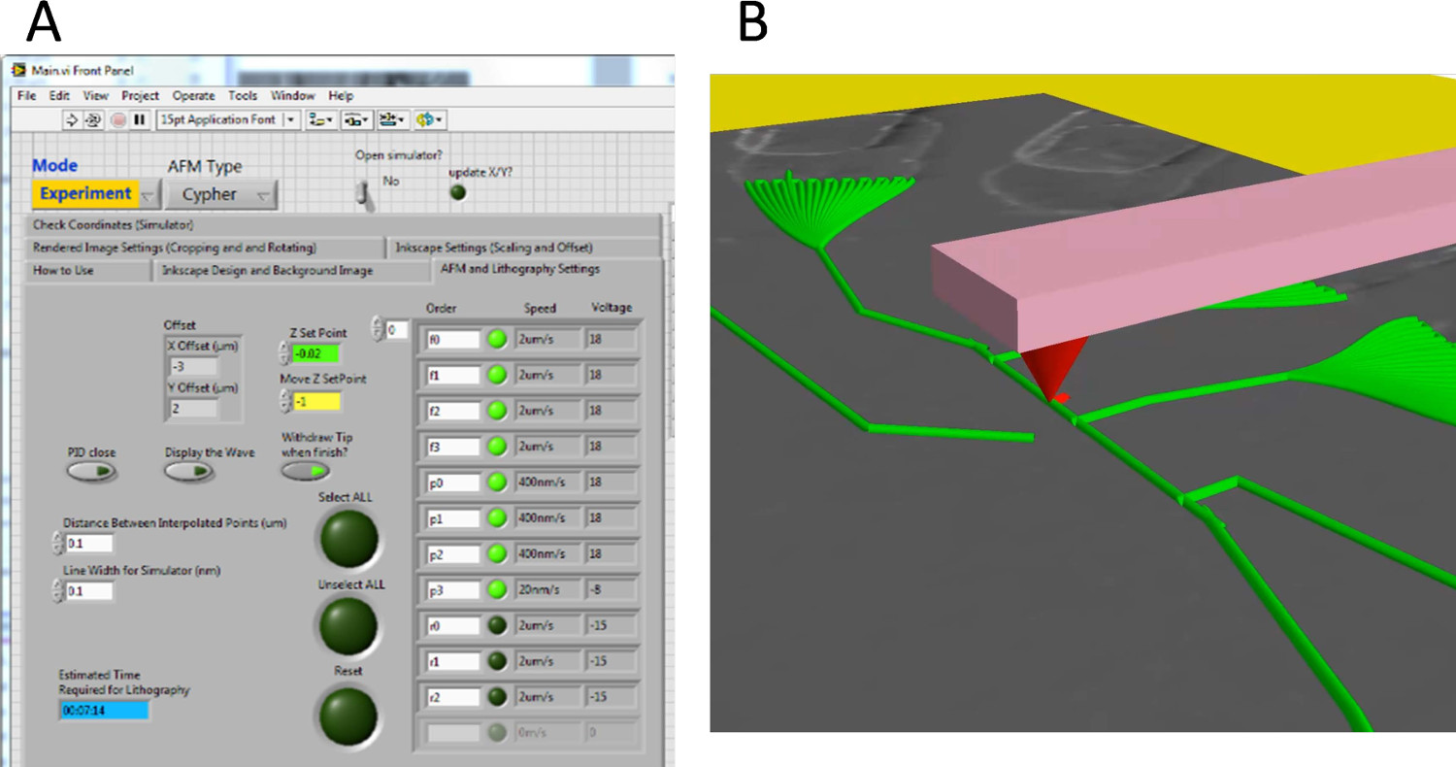Open the File menu
This screenshot has height=767, width=1456.
pyautogui.click(x=26, y=96)
